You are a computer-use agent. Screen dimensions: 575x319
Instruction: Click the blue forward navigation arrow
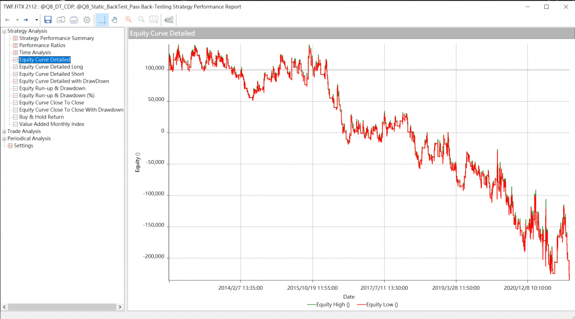coord(26,20)
